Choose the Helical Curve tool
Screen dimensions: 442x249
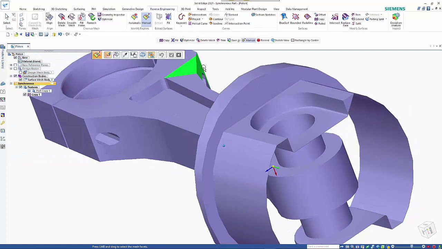coord(198,24)
